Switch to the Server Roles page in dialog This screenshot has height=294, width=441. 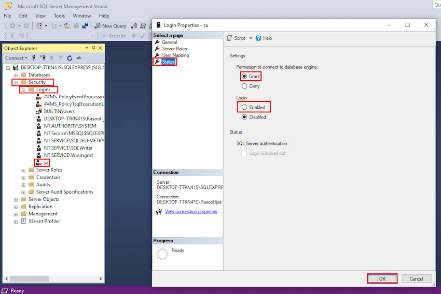tap(174, 49)
